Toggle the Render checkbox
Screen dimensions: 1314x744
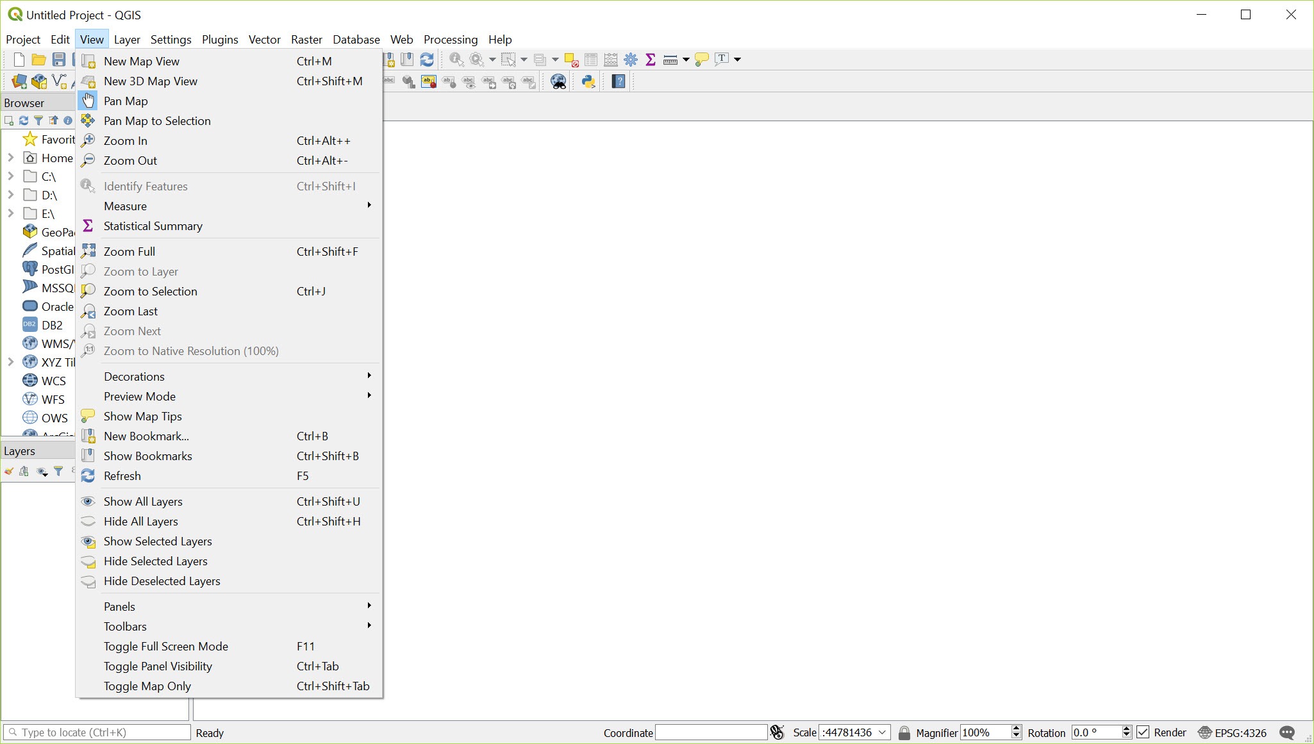point(1143,732)
